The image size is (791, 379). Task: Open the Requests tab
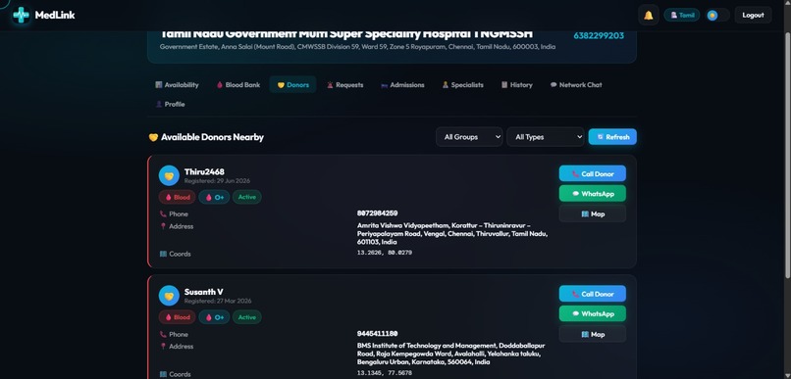345,84
